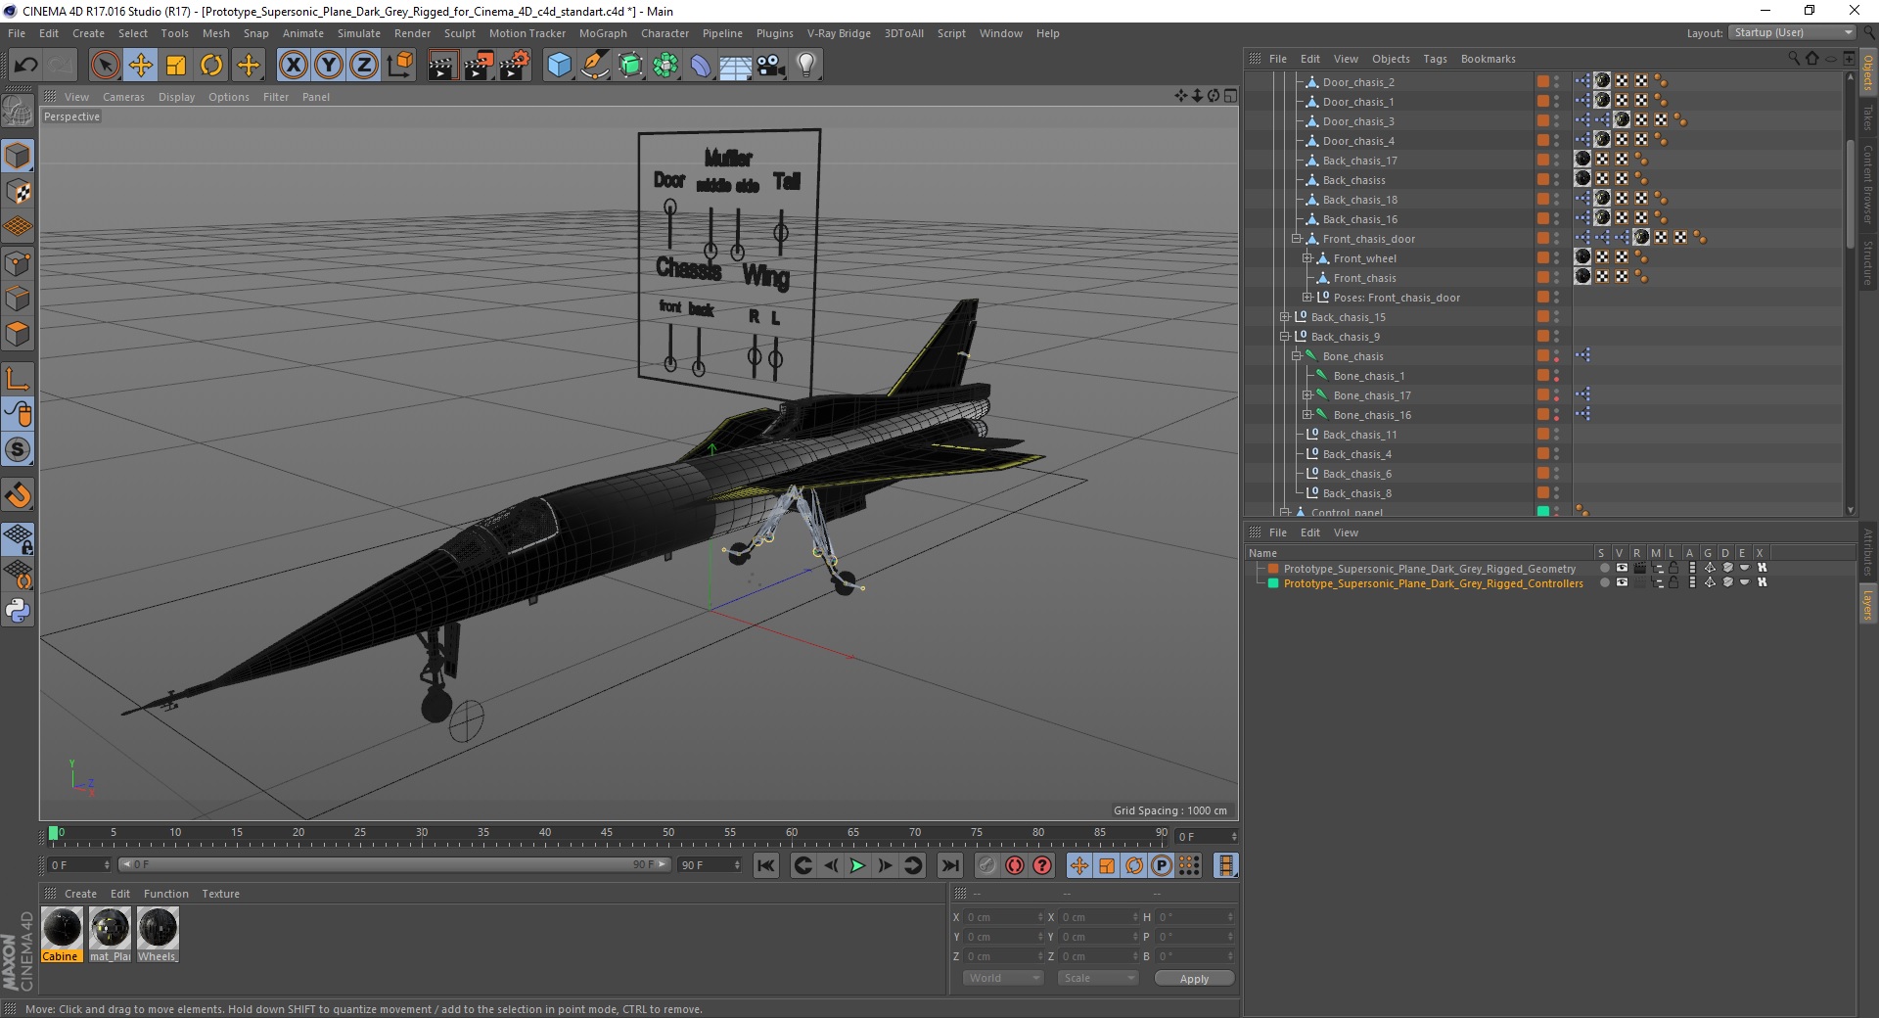Image resolution: width=1879 pixels, height=1018 pixels.
Task: Open the material manager Texture menu
Action: point(220,894)
